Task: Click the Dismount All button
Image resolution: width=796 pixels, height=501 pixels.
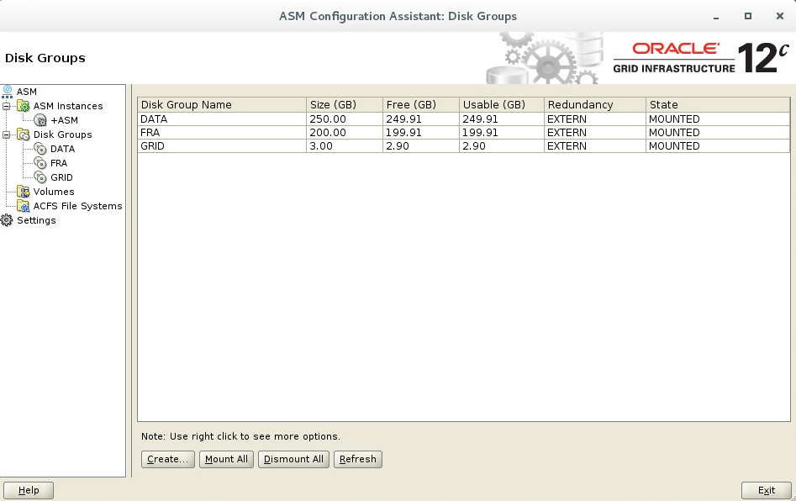Action: (x=294, y=459)
